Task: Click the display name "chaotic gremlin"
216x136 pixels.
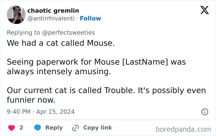Action: [53, 11]
